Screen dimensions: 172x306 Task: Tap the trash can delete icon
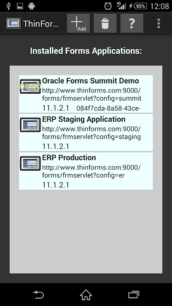(105, 23)
